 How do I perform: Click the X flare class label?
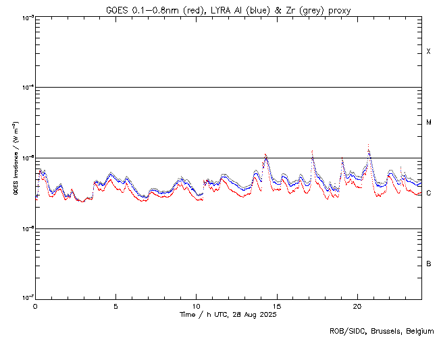point(428,52)
